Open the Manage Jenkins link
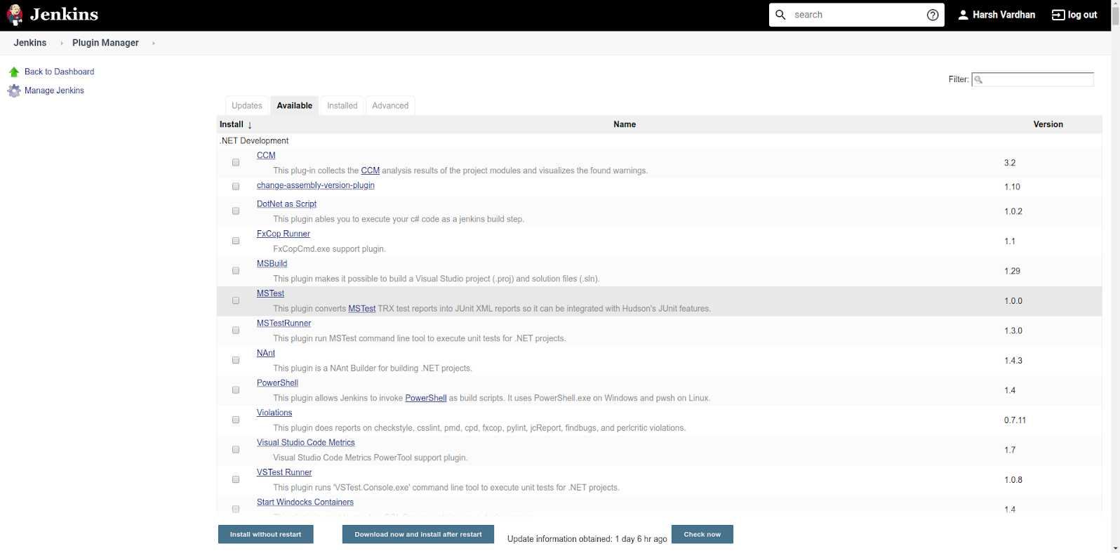Screen dimensions: 1120x553 [54, 91]
